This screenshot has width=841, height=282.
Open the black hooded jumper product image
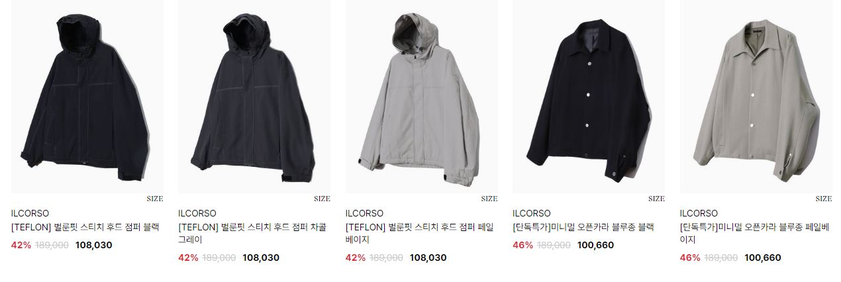pyautogui.click(x=87, y=97)
